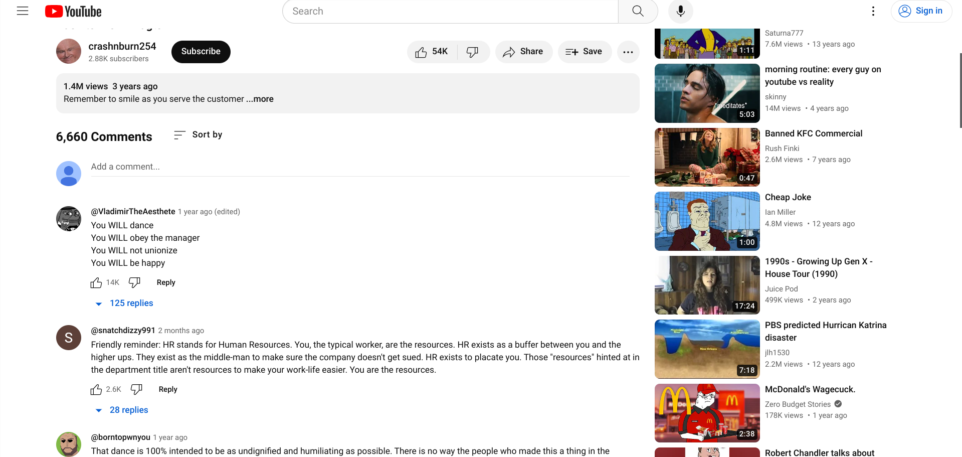Open the Sort by comments dropdown
The image size is (962, 457).
[x=198, y=134]
